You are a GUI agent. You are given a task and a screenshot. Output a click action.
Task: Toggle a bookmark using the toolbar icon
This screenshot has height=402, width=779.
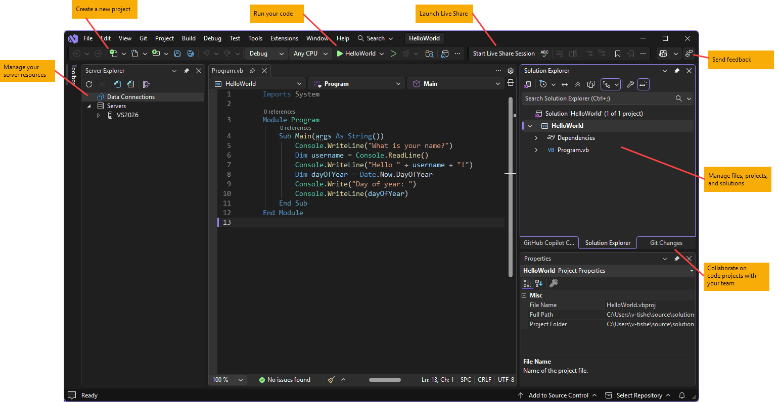618,53
